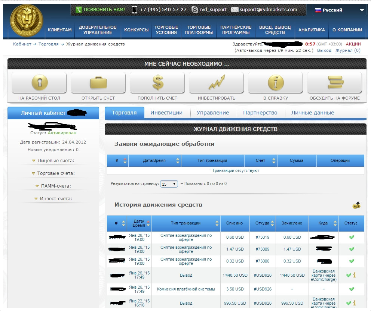Image resolution: width=371 pixels, height=311 pixels.
Task: Click the RVD Markets lion logo
Action: (27, 20)
